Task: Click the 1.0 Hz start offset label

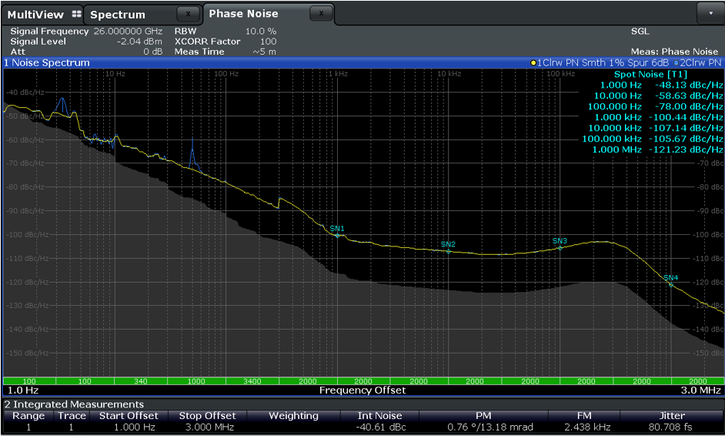Action: click(23, 391)
